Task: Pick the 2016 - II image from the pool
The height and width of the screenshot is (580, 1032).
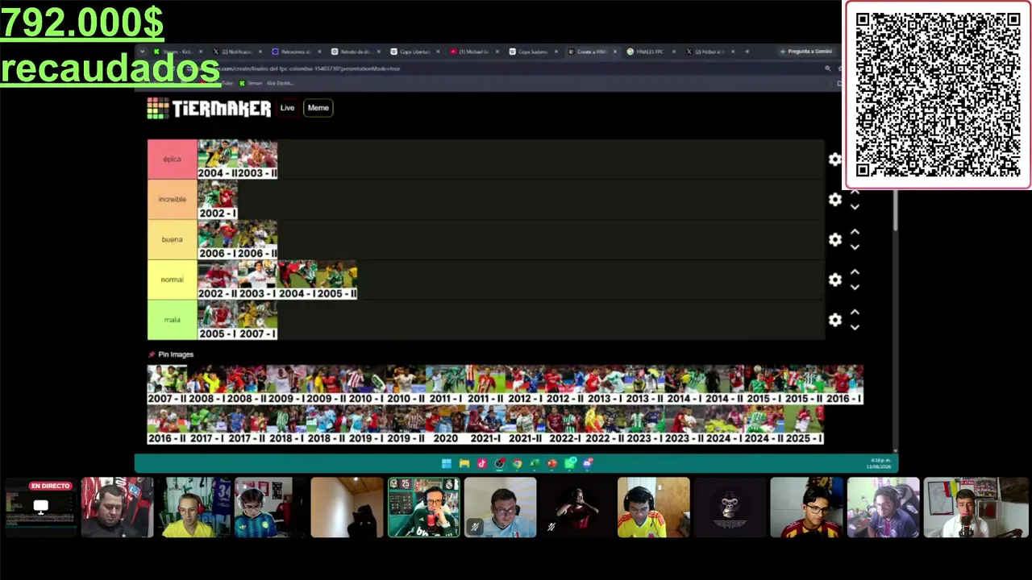Action: [x=167, y=425]
